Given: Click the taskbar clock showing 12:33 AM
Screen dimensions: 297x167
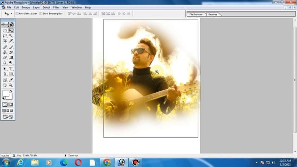Looking at the screenshot, I should click(285, 163).
